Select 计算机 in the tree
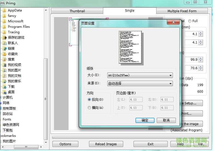The image size is (213, 151). [8, 98]
